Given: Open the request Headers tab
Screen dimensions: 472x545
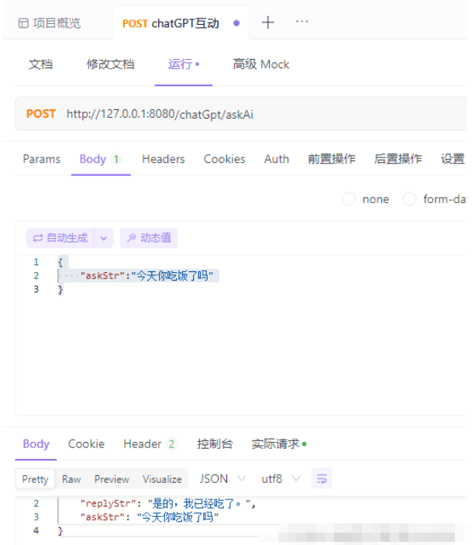Looking at the screenshot, I should pyautogui.click(x=164, y=159).
